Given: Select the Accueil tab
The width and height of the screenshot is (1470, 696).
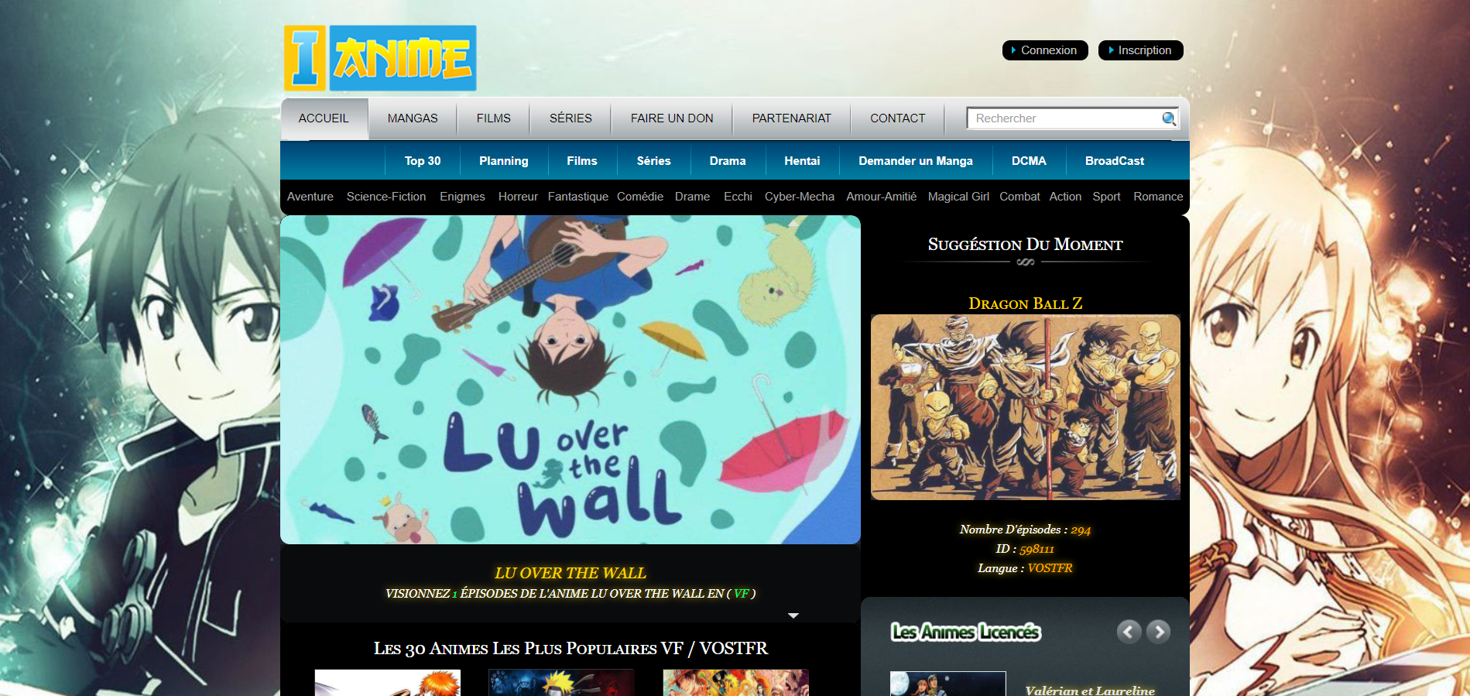Looking at the screenshot, I should pos(324,118).
